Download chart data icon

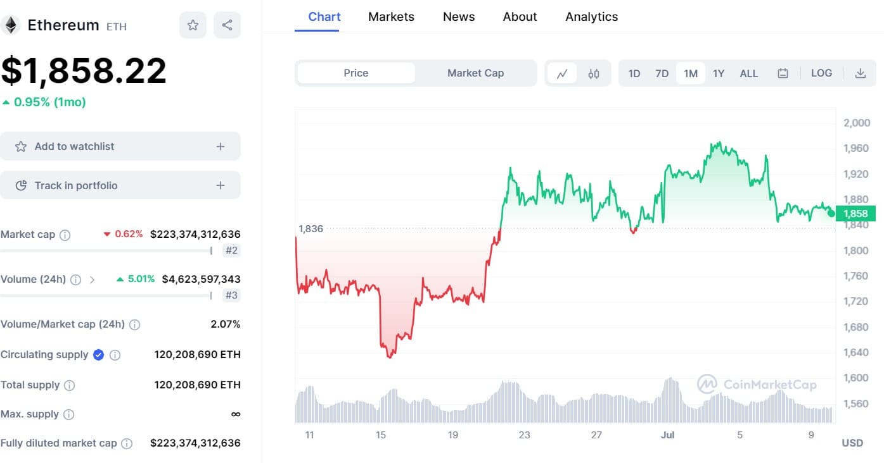point(860,73)
